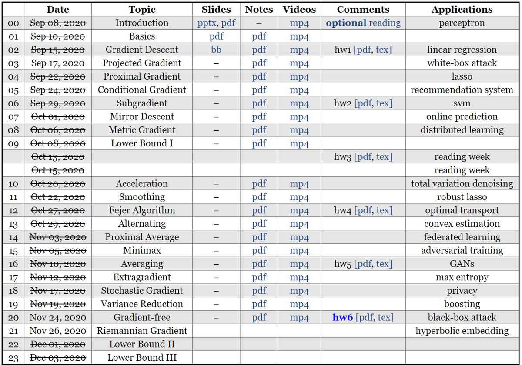The image size is (522, 365).
Task: Open Variance Reduction mp4 video
Action: click(x=299, y=305)
